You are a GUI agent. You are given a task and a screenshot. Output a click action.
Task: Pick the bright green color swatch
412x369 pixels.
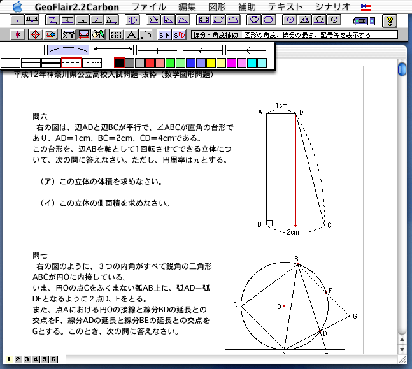point(170,63)
